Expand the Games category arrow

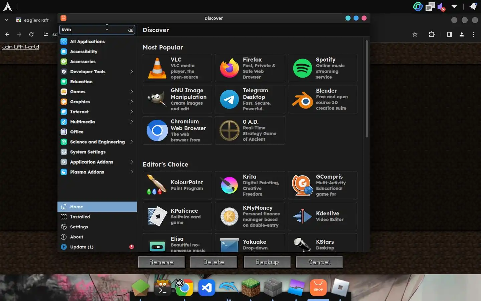point(132,92)
